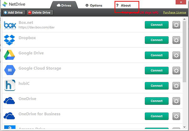The height and width of the screenshot is (131, 189).
Task: Open settings gear for hubiC drive
Action: [x=176, y=86]
